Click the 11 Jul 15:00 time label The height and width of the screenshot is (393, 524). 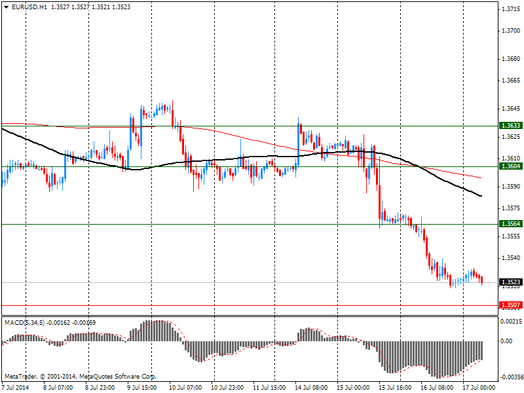(269, 388)
